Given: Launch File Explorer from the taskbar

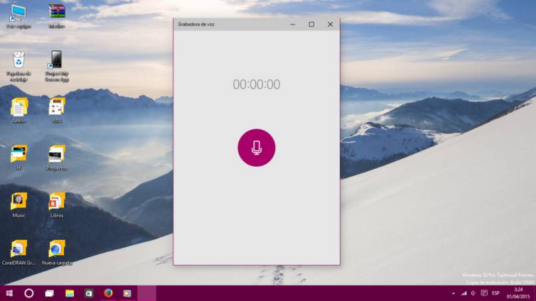Looking at the screenshot, I should pyautogui.click(x=69, y=293).
